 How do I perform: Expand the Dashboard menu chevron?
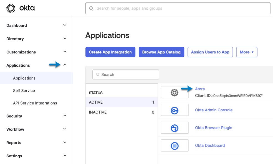[65, 25]
